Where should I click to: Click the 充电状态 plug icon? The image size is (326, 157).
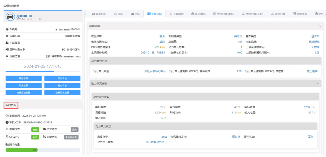[44, 137]
